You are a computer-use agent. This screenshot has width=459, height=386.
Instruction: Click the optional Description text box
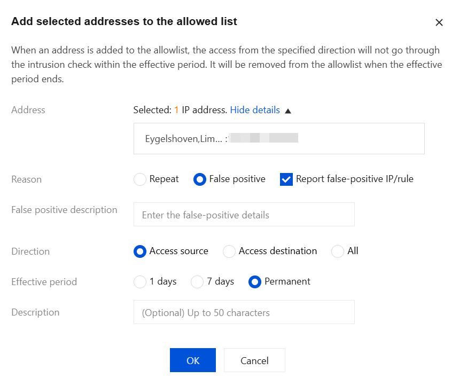coord(244,312)
